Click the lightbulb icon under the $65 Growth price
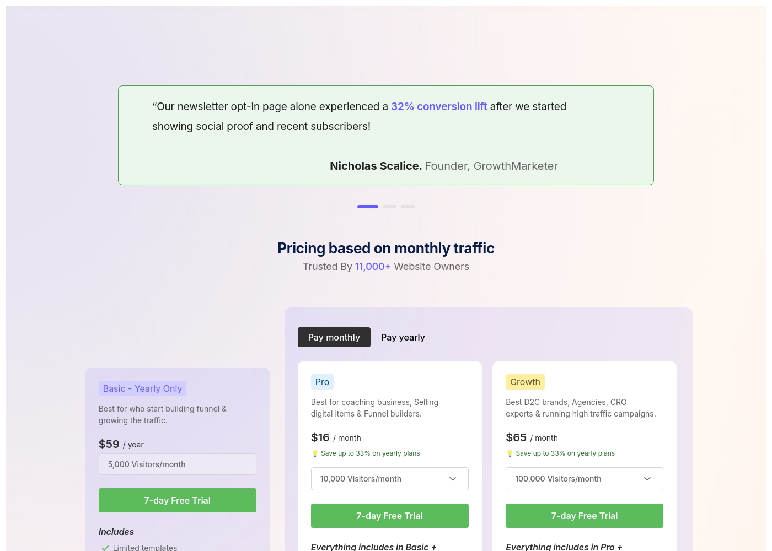Screen dimensions: 772x551 click(x=510, y=453)
